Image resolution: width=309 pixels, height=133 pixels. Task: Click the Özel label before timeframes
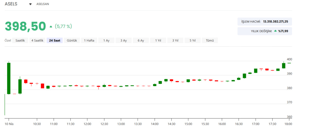point(8,40)
